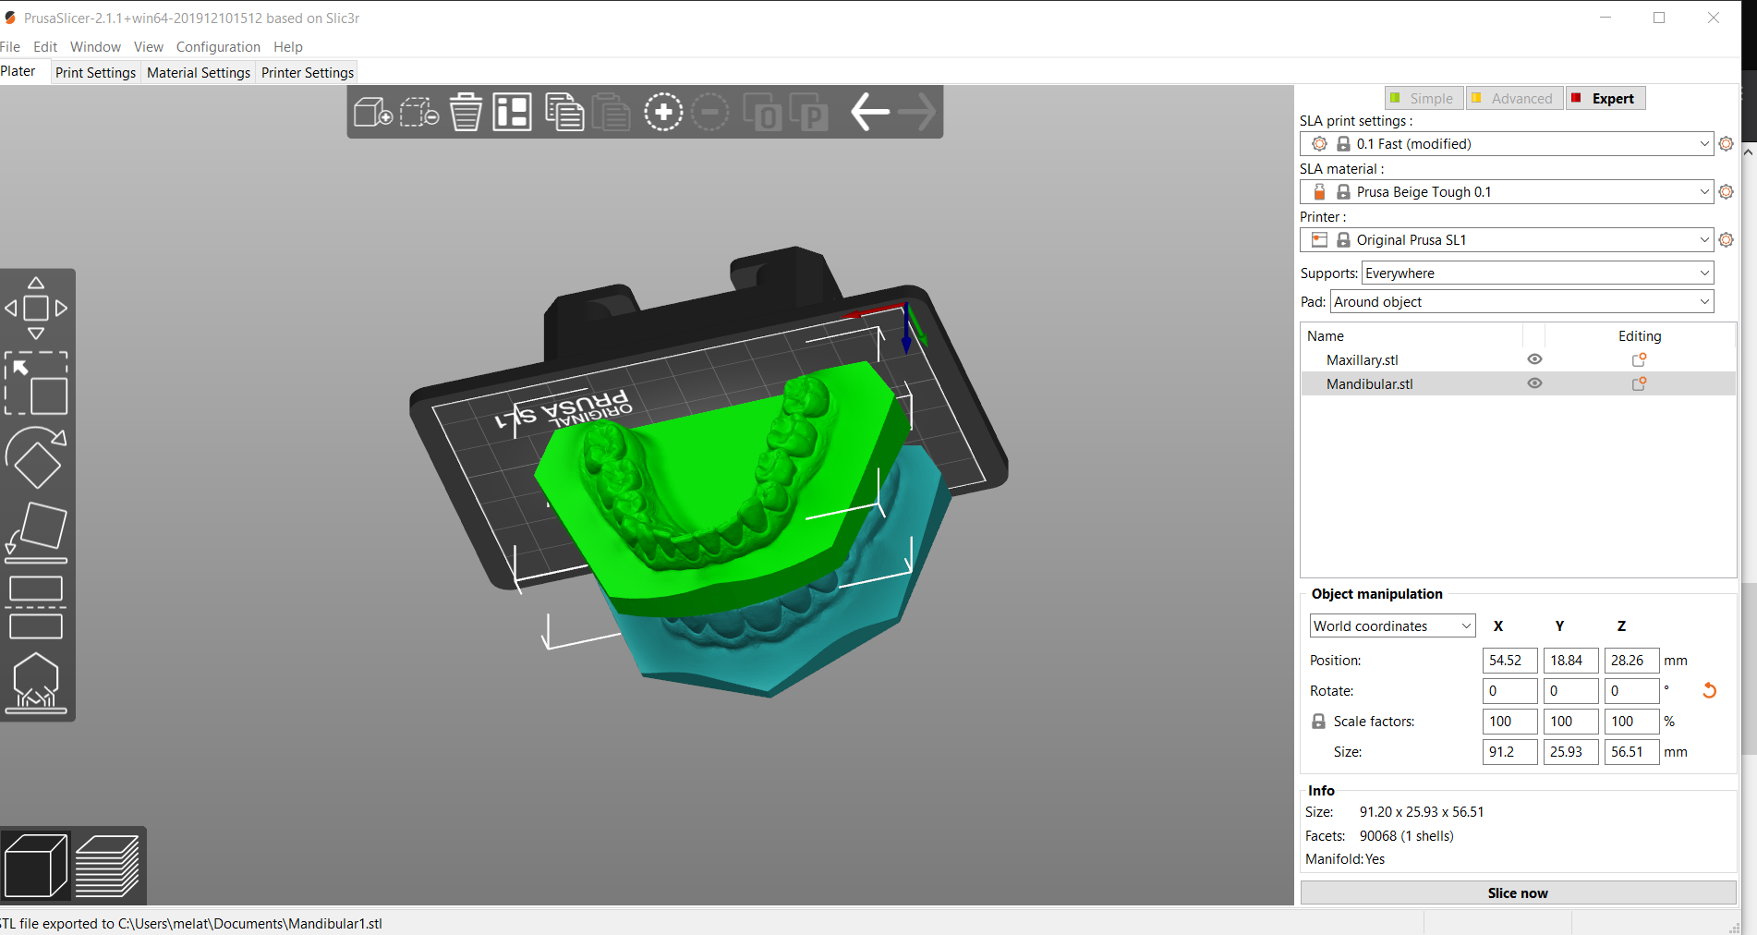Open the Configuration menu
Image resolution: width=1757 pixels, height=935 pixels.
[218, 47]
